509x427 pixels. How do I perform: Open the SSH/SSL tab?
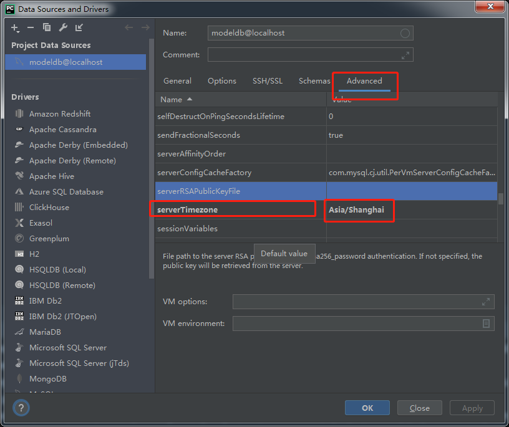pos(268,80)
